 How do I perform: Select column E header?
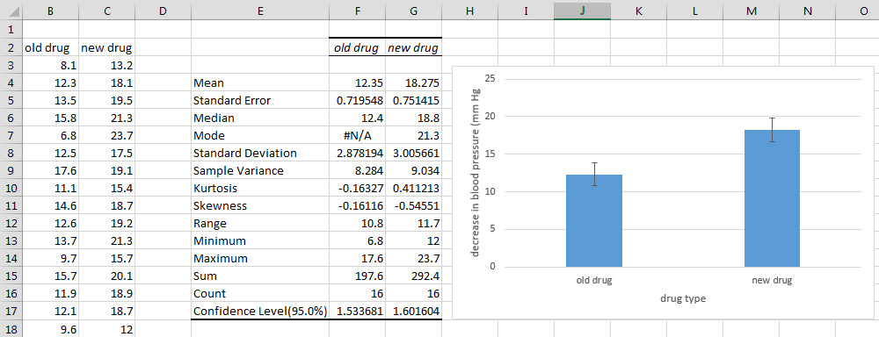click(260, 10)
